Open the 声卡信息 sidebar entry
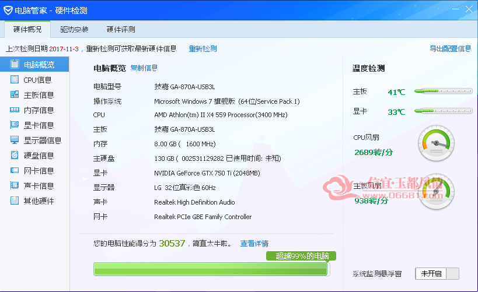The height and width of the screenshot is (292, 478). coord(34,186)
